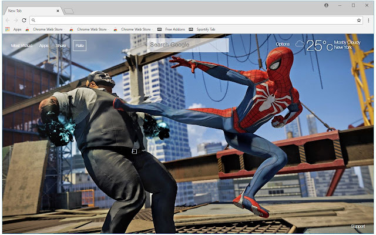Open Chrome three-dot menu
The height and width of the screenshot is (235, 376).
[368, 21]
